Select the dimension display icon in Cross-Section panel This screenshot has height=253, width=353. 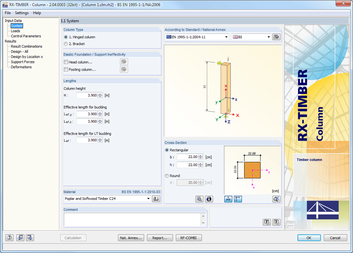click(228, 199)
